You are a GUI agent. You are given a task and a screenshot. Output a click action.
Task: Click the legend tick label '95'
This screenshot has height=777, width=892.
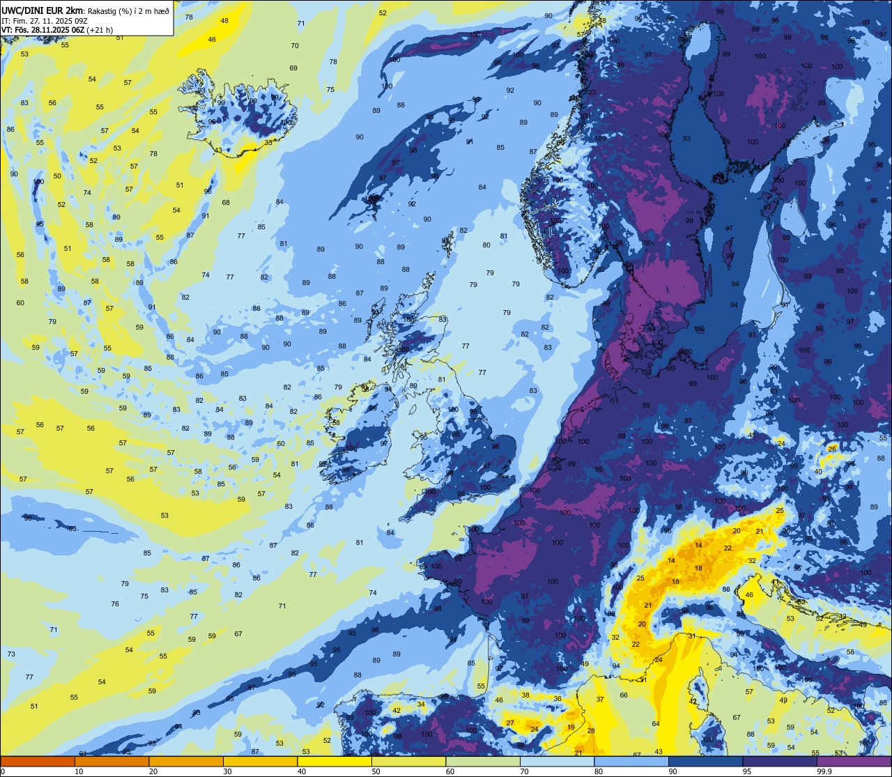point(747,771)
